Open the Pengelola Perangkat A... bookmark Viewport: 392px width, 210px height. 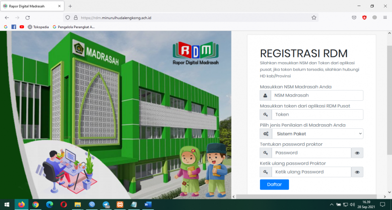point(74,27)
